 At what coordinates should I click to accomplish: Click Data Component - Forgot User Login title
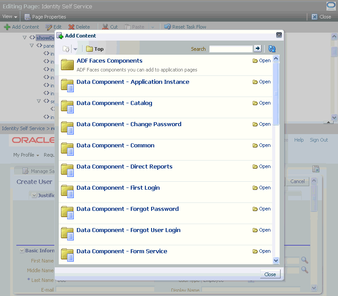pos(128,230)
